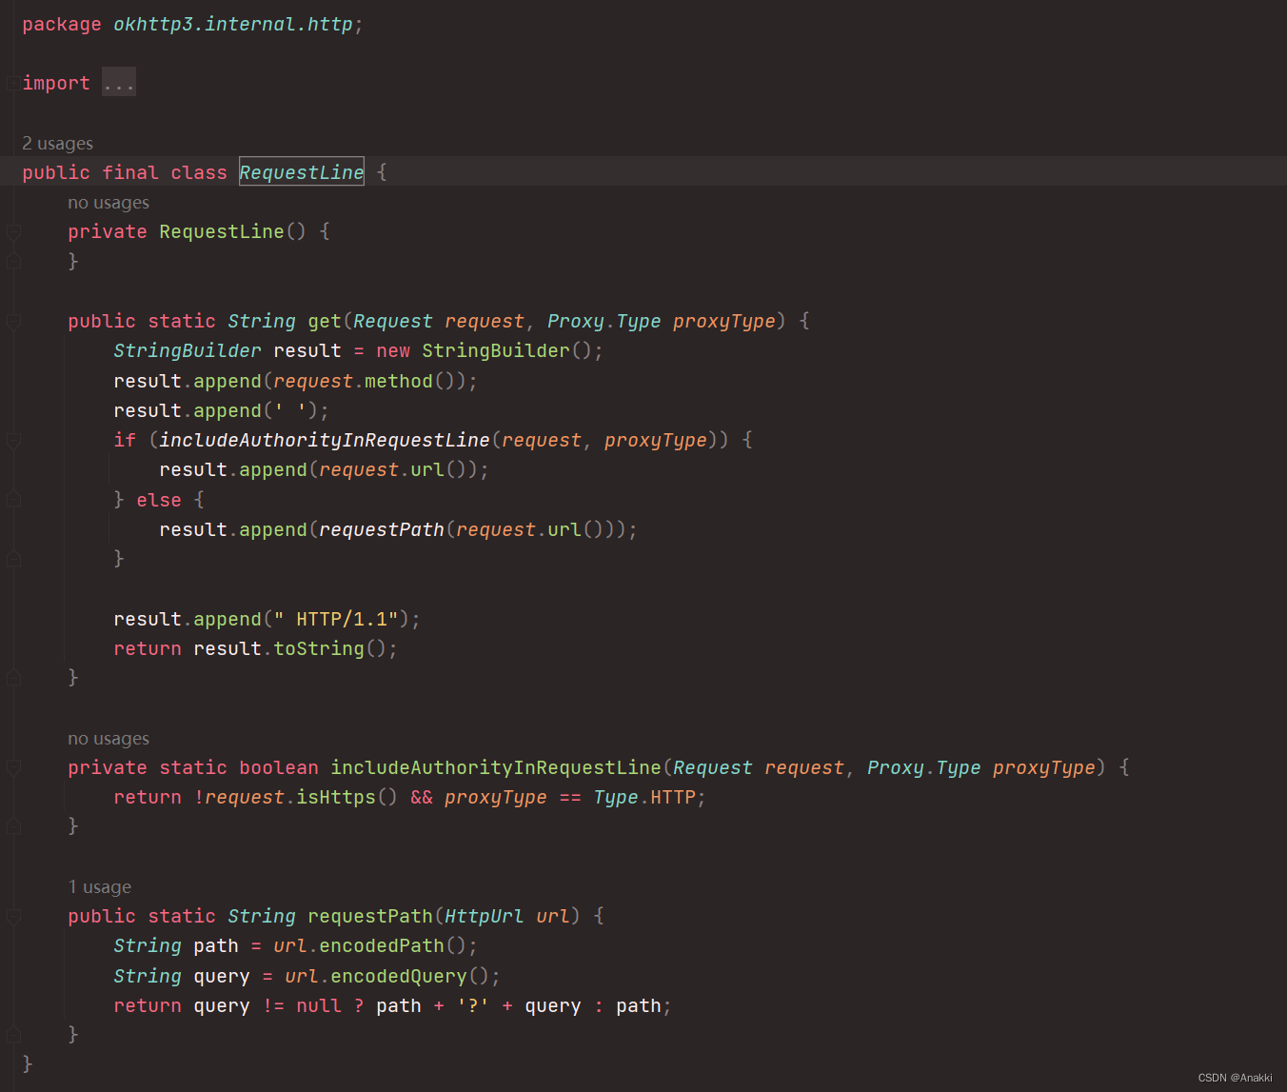Click the HttpUrl type in requestPath's signature
The image size is (1287, 1092).
pos(484,916)
